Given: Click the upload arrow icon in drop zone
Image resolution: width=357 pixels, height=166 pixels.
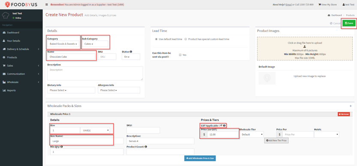Looking at the screenshot, I should coord(305,47).
